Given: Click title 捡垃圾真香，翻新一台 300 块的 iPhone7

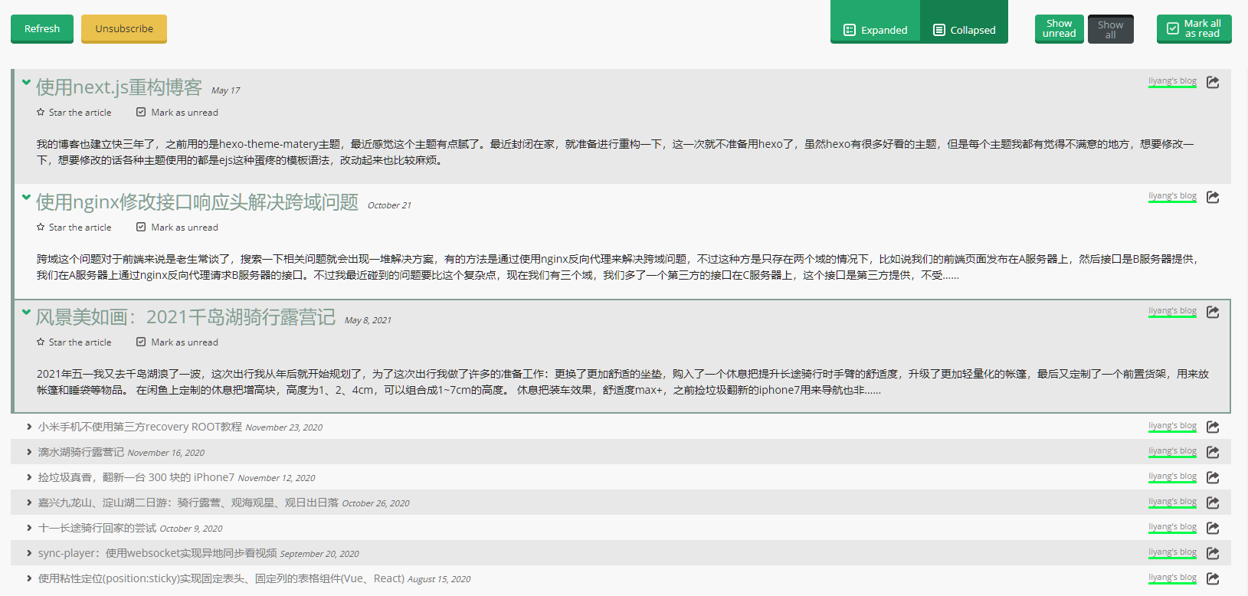Looking at the screenshot, I should coord(136,477).
